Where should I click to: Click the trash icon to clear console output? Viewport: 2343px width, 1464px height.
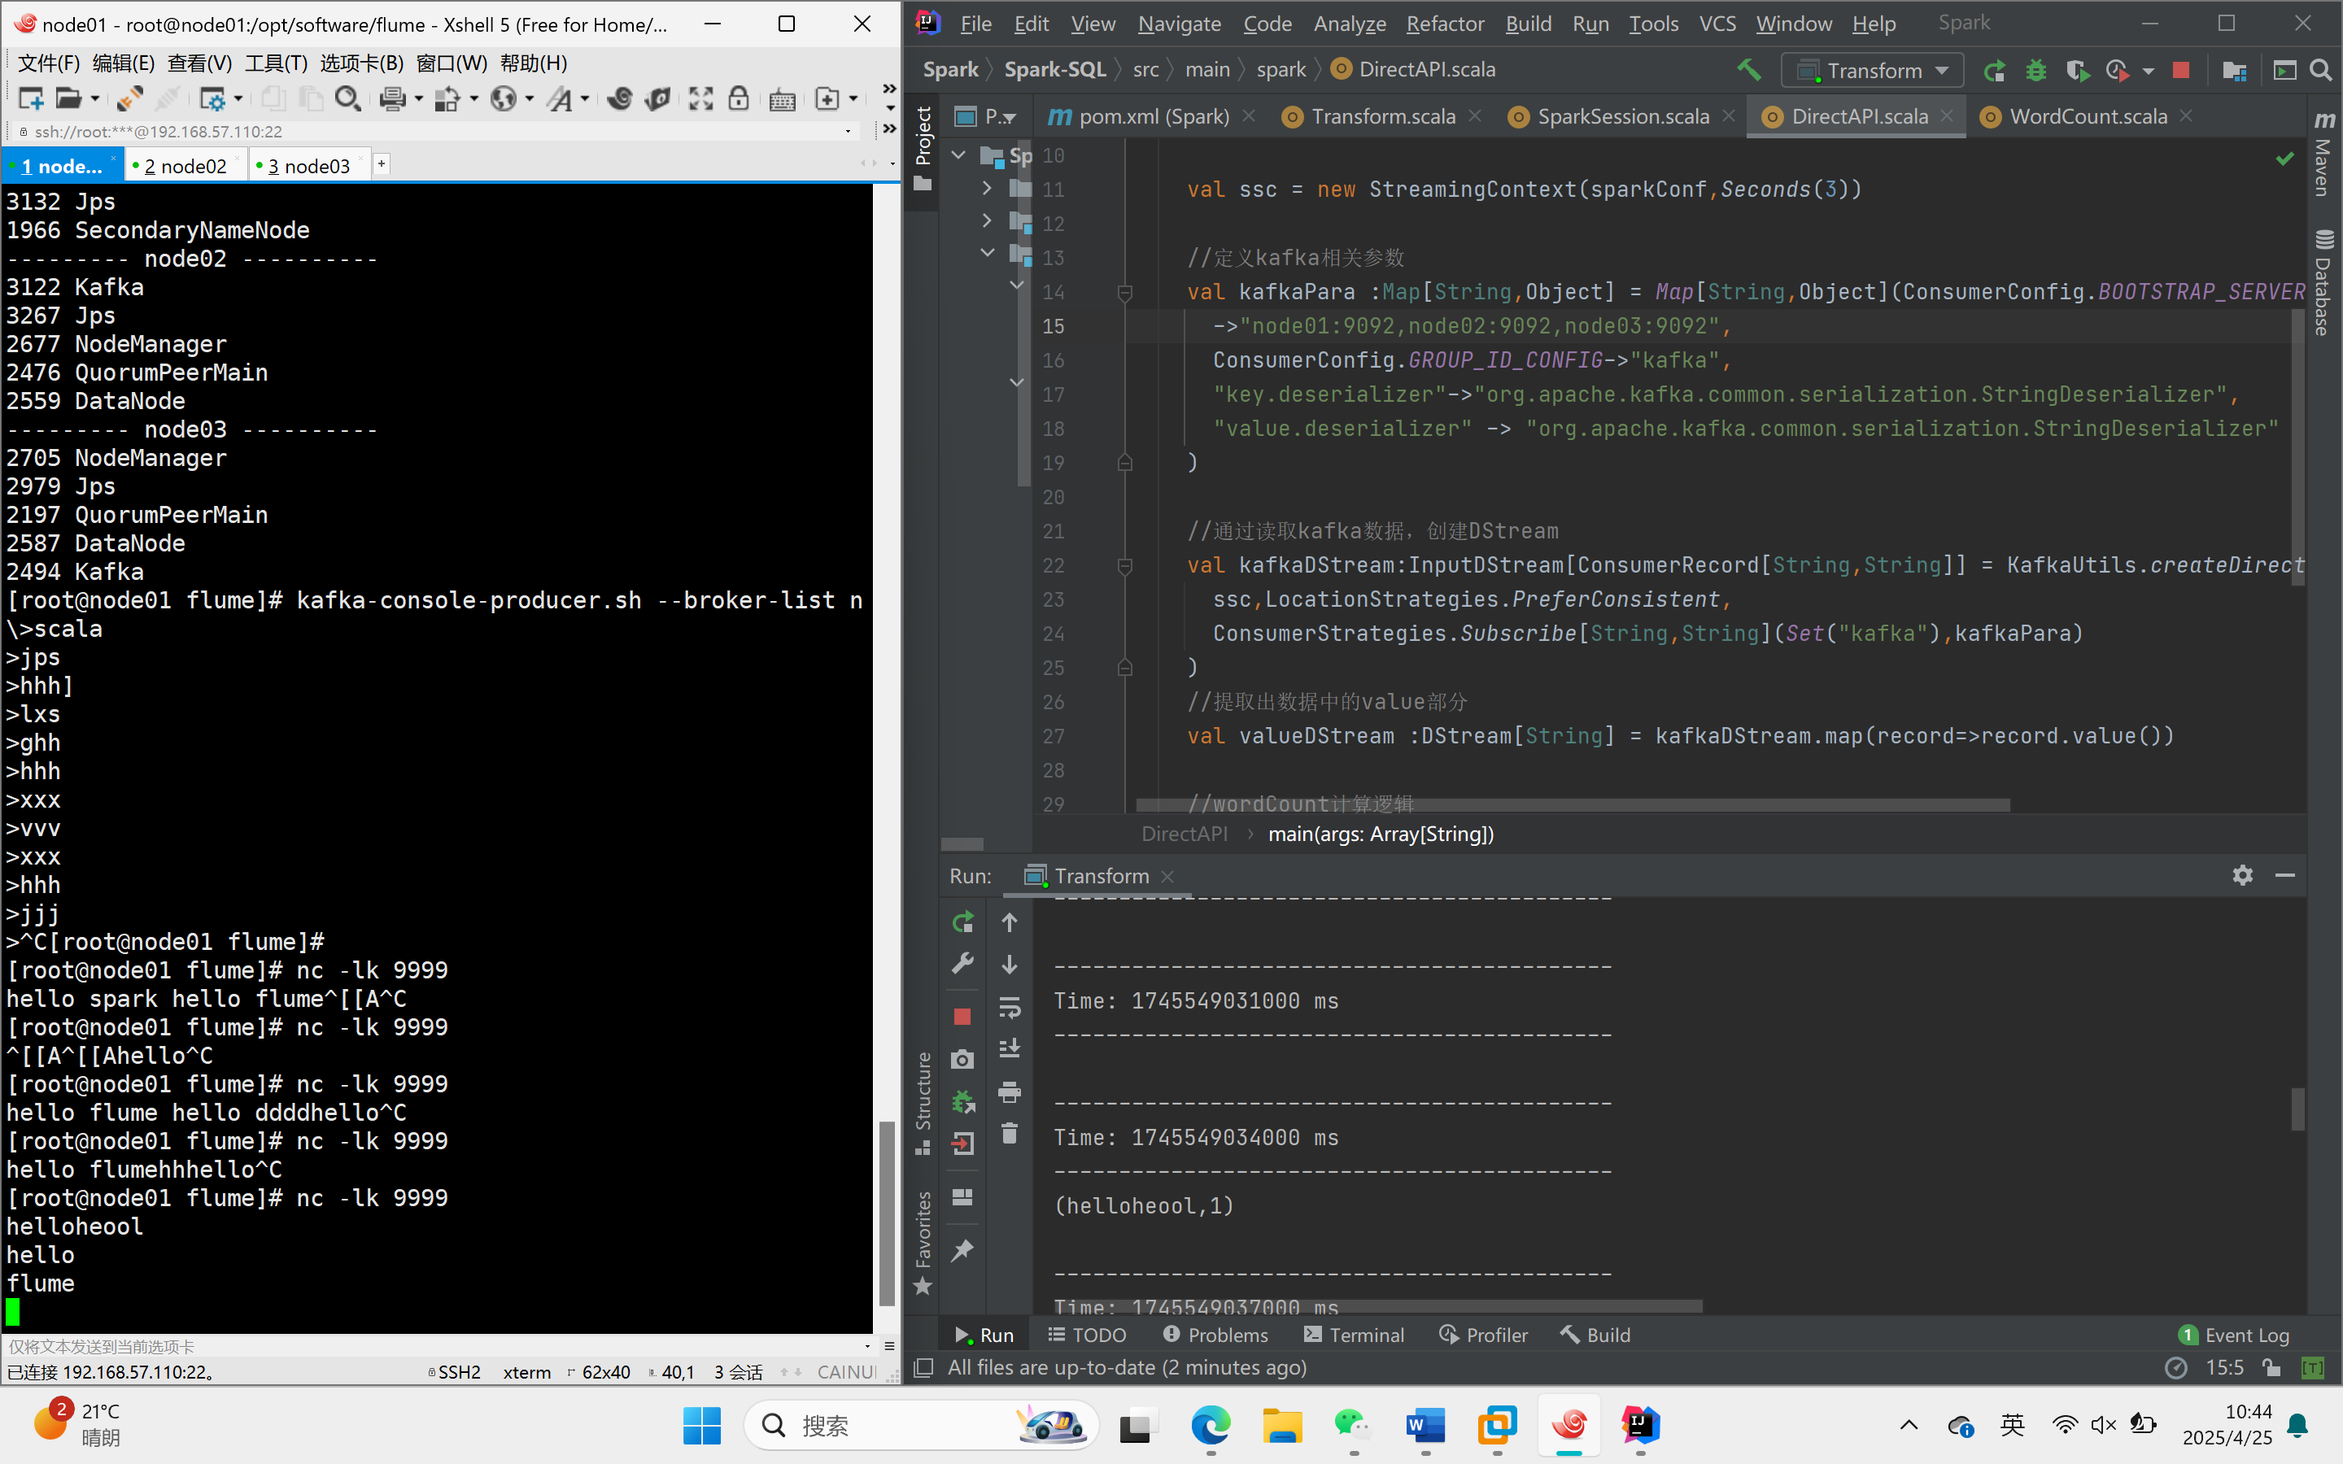pos(1009,1134)
